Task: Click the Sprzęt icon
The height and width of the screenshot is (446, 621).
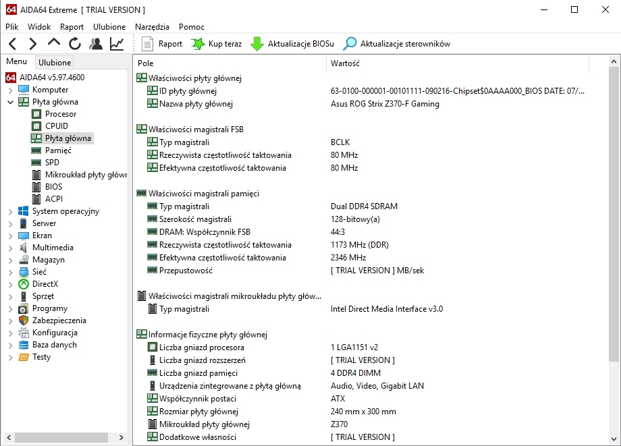Action: tap(24, 296)
